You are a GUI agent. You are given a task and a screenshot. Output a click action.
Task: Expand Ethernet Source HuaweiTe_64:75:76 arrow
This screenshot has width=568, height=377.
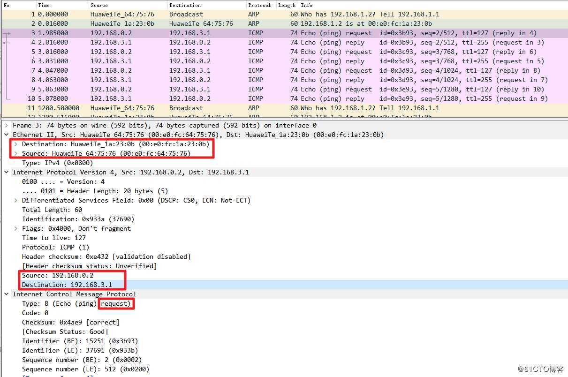tap(16, 153)
